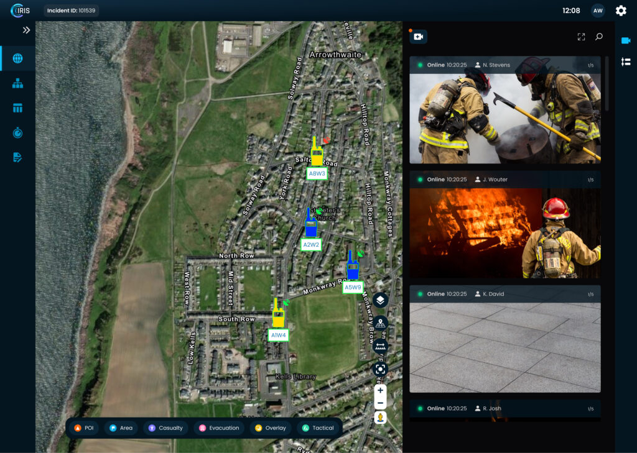Viewport: 637px width, 453px height.
Task: Click the recenter location target icon
Action: 380,369
